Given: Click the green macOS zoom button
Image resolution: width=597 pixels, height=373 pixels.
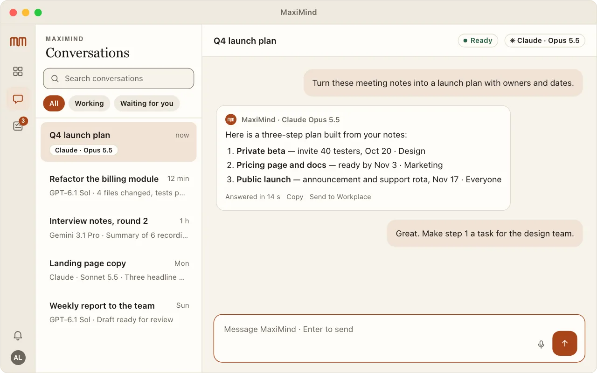Looking at the screenshot, I should click(x=38, y=13).
